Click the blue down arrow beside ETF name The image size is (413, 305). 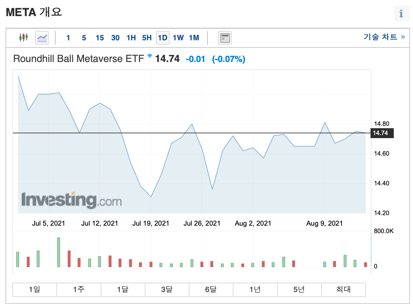pyautogui.click(x=150, y=56)
